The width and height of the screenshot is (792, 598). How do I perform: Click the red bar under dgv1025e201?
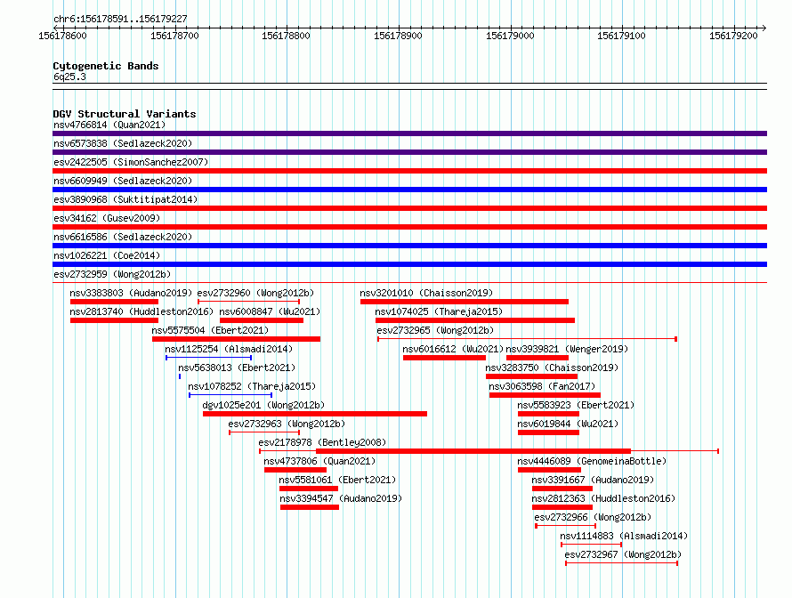[315, 414]
